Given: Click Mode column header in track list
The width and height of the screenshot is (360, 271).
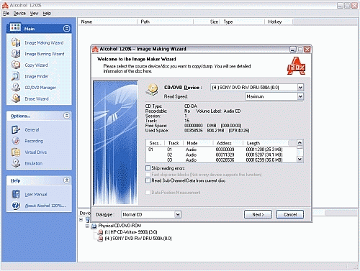Looking at the screenshot, I should click(198, 143).
